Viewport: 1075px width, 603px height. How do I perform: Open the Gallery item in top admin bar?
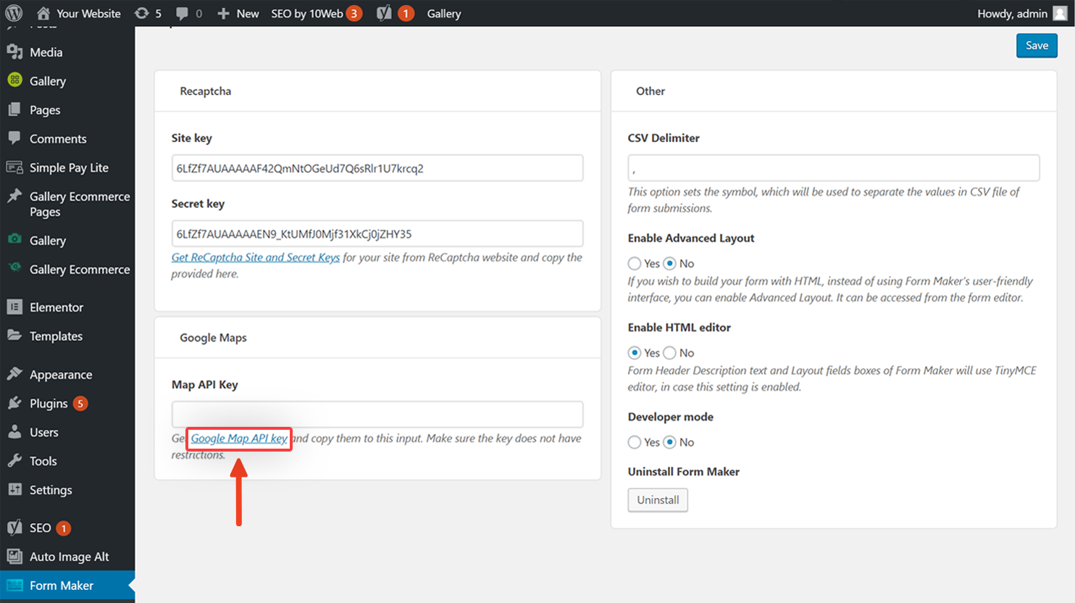click(444, 13)
